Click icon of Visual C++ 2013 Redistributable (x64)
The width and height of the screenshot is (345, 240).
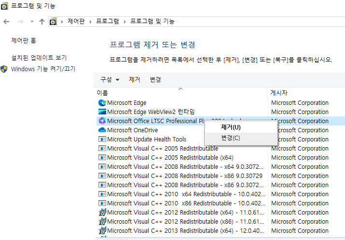click(102, 230)
